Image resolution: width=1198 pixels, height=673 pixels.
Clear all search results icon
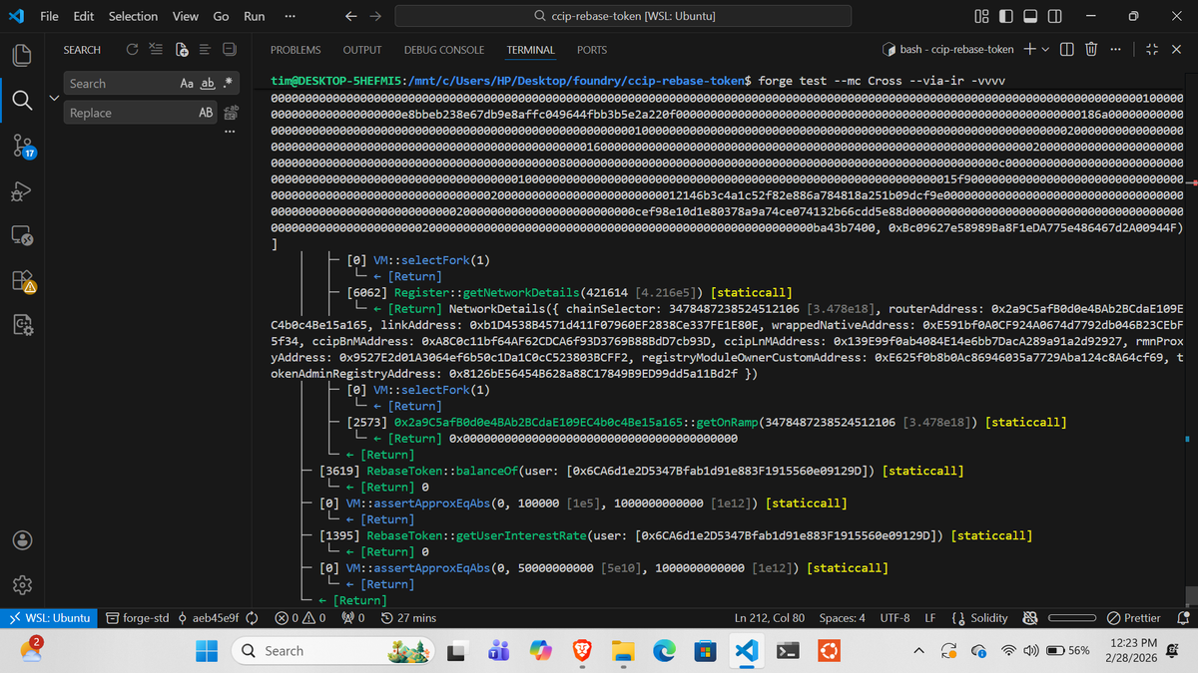coord(156,49)
